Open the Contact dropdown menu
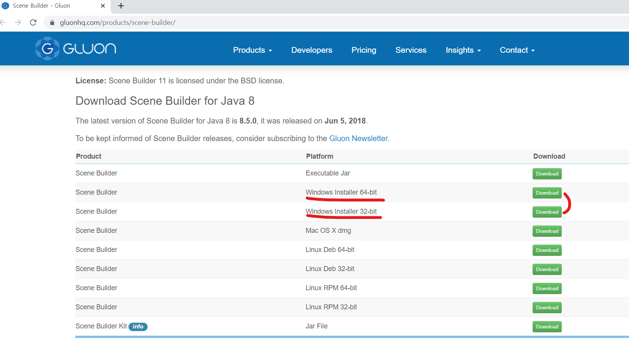The image size is (629, 346). (x=517, y=50)
